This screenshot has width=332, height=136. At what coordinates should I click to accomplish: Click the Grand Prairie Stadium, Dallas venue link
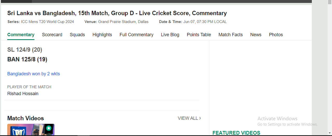point(123,22)
